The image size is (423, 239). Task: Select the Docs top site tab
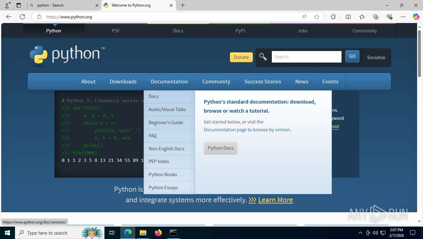tap(178, 30)
